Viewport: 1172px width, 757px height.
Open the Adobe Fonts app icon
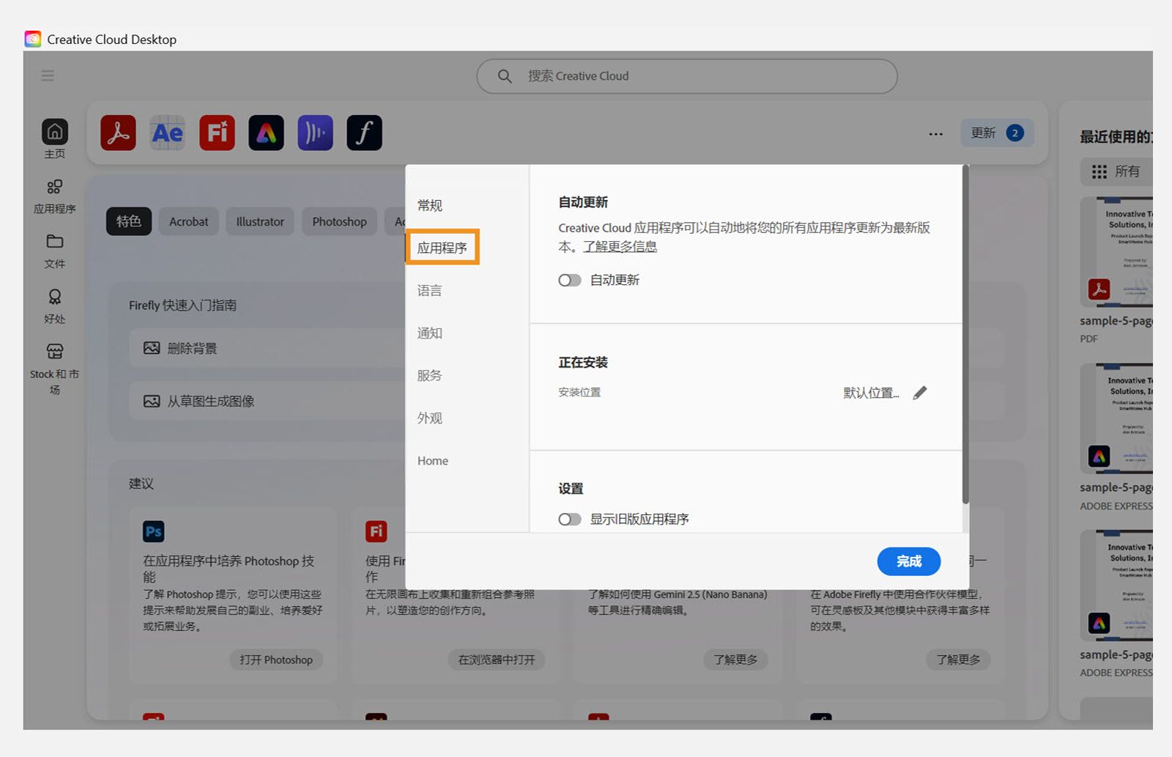click(364, 133)
